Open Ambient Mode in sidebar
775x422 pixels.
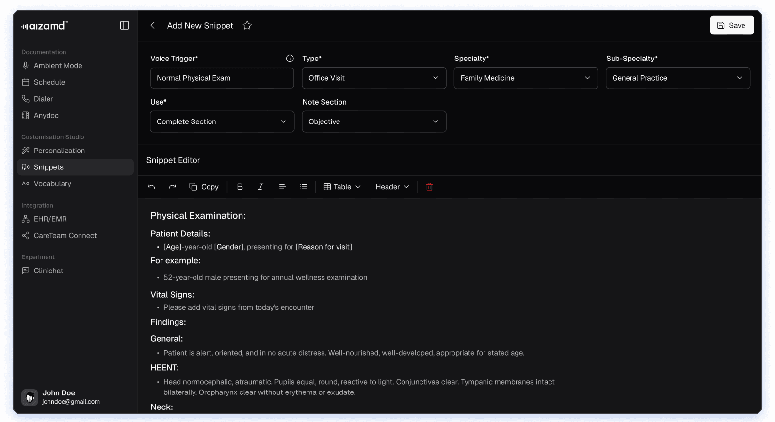58,66
